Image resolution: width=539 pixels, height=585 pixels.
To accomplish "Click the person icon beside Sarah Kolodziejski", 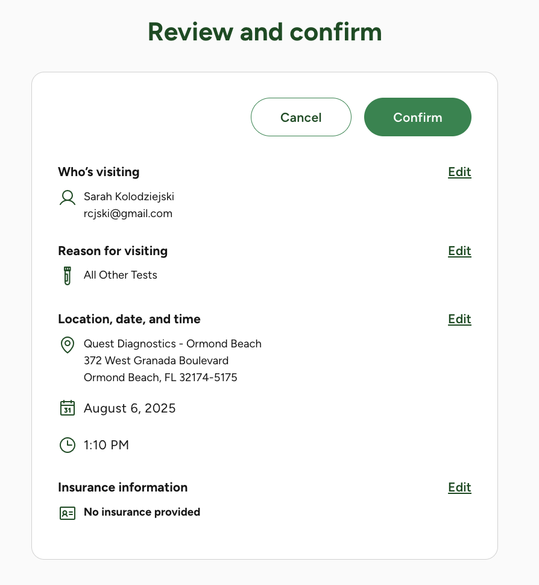I will coord(68,198).
